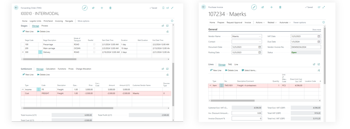The width and height of the screenshot is (350, 129).
Task: Open the Charge Allocation tab in Settlement
Action: 83,69
